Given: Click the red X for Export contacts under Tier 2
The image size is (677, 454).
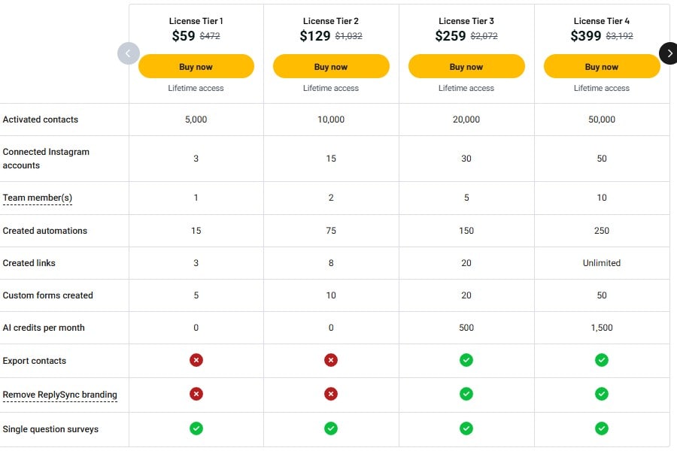Looking at the screenshot, I should click(x=331, y=360).
